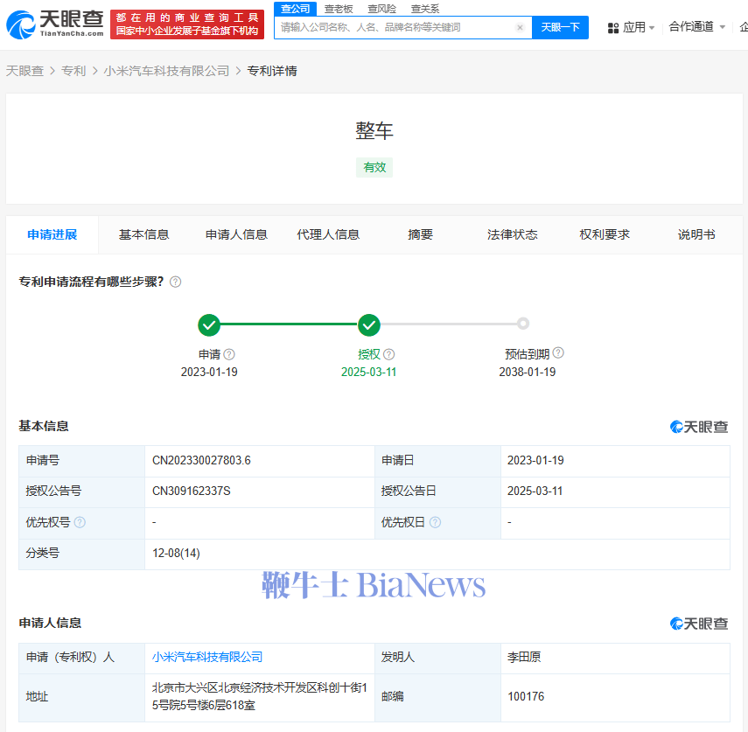This screenshot has height=732, width=748.
Task: Select 申请日 value 2023-01-19 in table
Action: coord(535,460)
